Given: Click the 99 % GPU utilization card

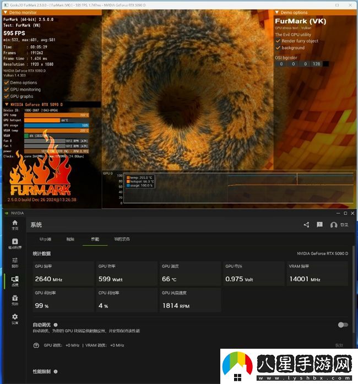Looking at the screenshot, I should pos(63,300).
